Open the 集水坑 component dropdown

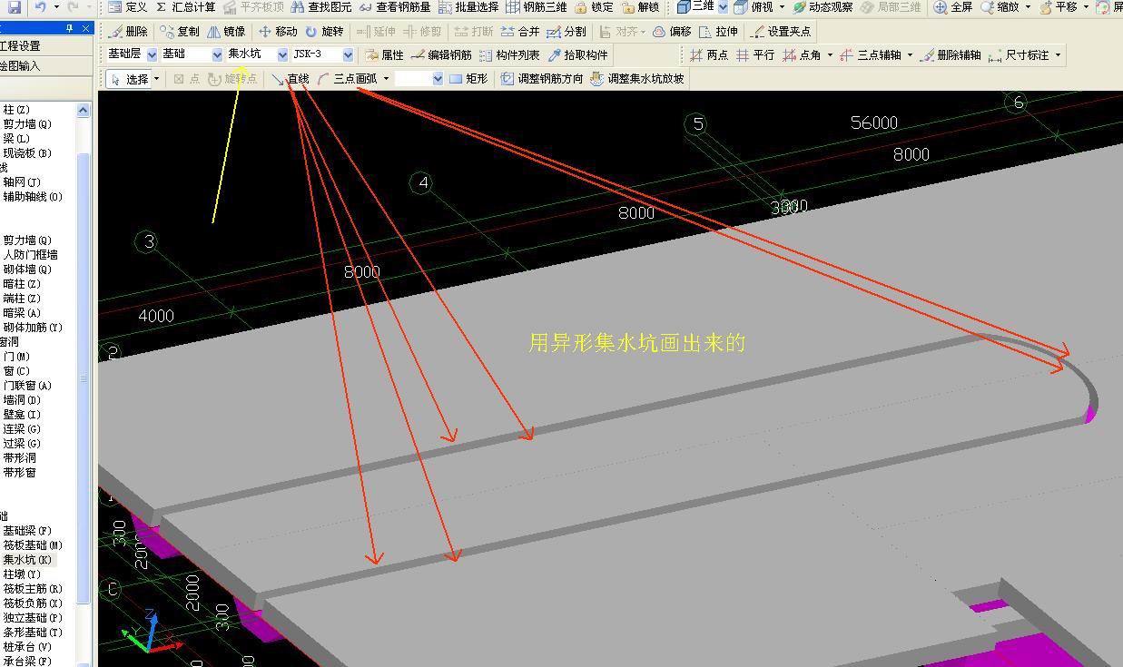pos(282,54)
